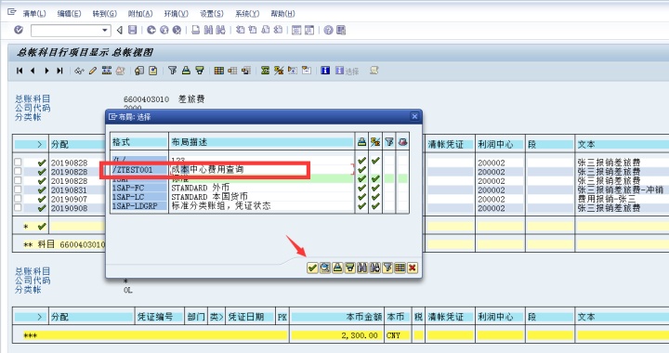Click the 张三报销差旅费-冲销 text cell
Viewport: 669px width, 353px height.
pyautogui.click(x=620, y=190)
